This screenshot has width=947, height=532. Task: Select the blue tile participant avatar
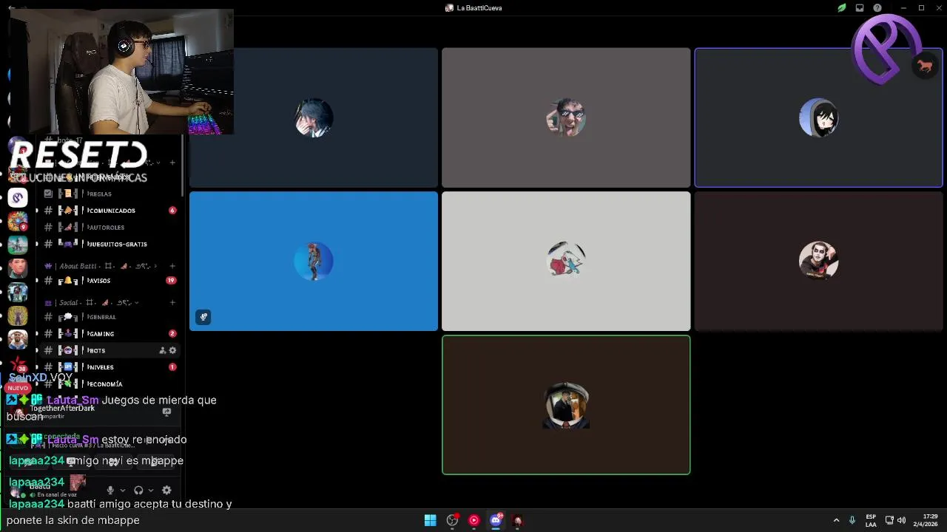click(x=314, y=261)
